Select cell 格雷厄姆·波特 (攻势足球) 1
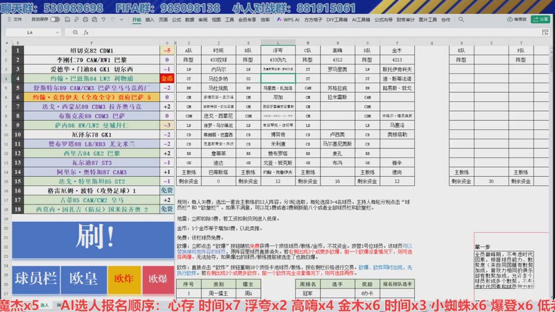This screenshot has height=312, width=555. (x=92, y=191)
